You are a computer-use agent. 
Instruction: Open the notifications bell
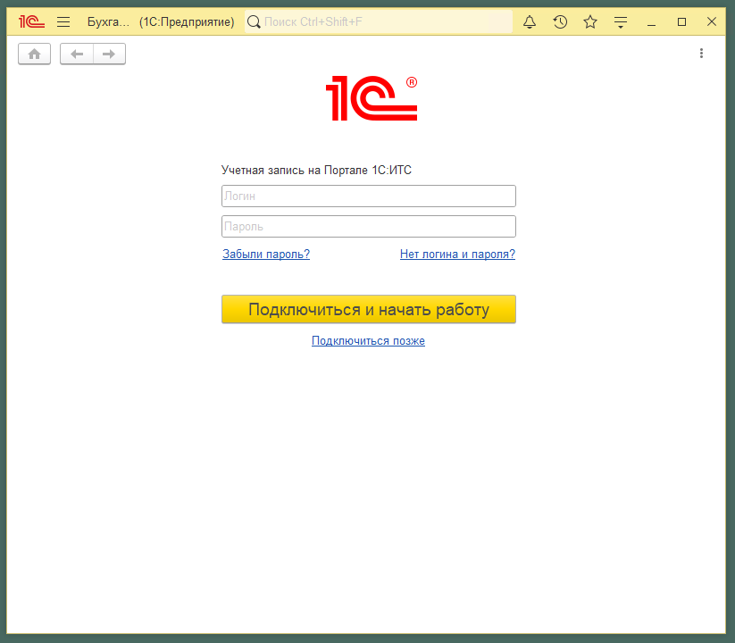tap(530, 22)
